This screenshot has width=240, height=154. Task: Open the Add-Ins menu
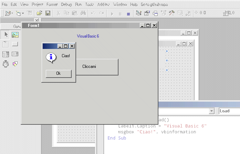point(103,4)
